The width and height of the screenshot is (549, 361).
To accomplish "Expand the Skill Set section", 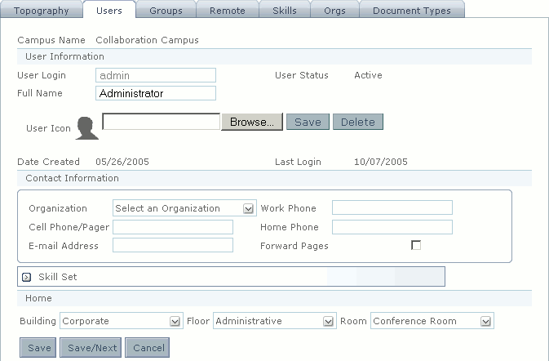I will (x=26, y=277).
